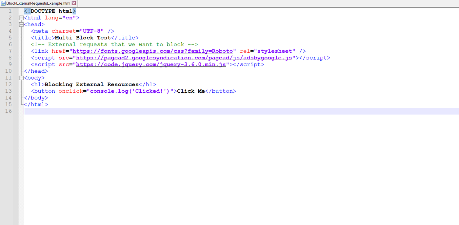Open the fonts.googleapis.com Roboto link

coord(153,51)
